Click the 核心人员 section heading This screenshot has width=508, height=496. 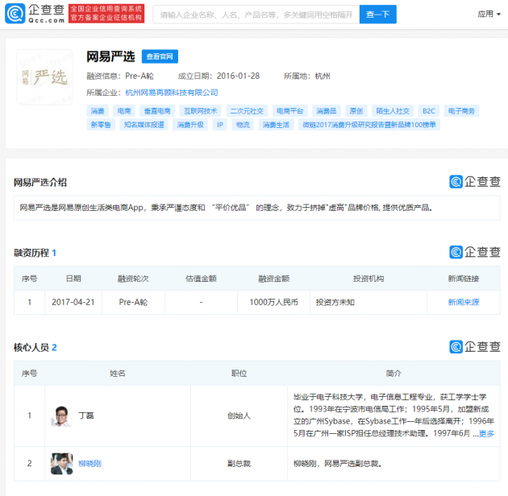click(31, 348)
